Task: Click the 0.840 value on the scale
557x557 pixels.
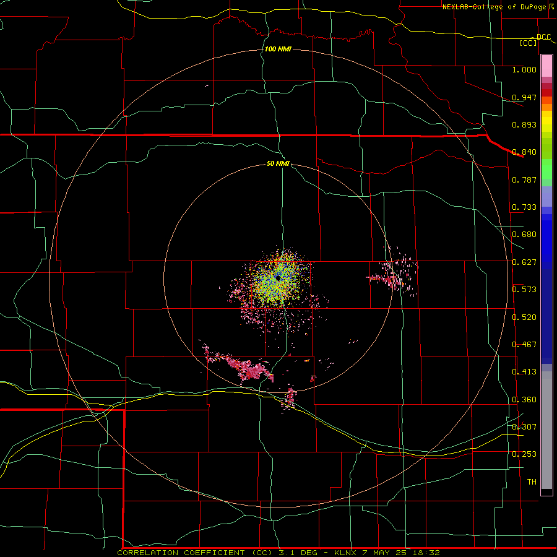Action: [524, 152]
